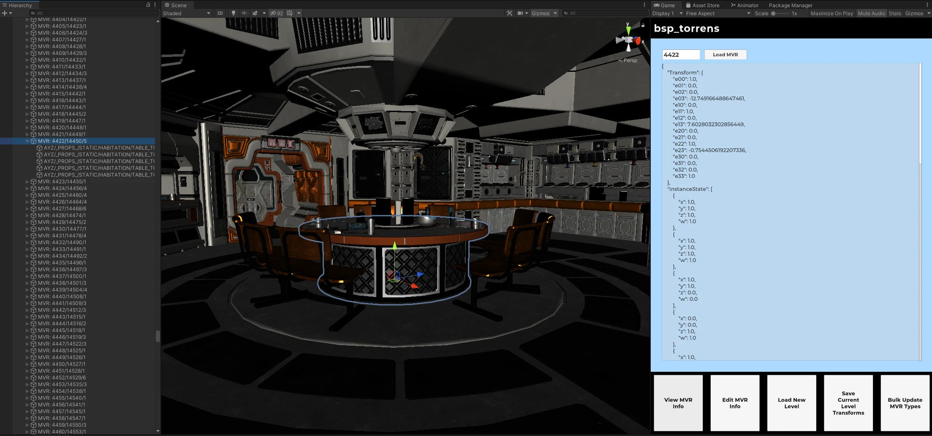This screenshot has width=932, height=436.
Task: Open the Shaded draw mode dropdown
Action: pyautogui.click(x=187, y=13)
